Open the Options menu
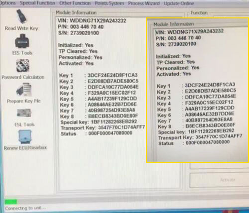The height and width of the screenshot is (213, 249). 7,3
